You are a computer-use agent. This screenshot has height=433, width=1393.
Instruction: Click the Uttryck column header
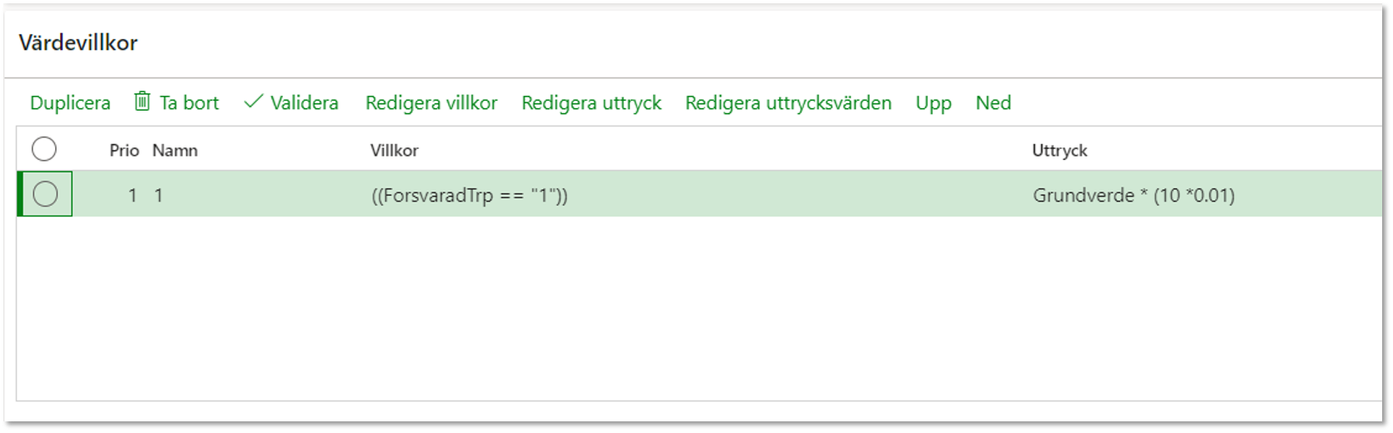[1060, 151]
